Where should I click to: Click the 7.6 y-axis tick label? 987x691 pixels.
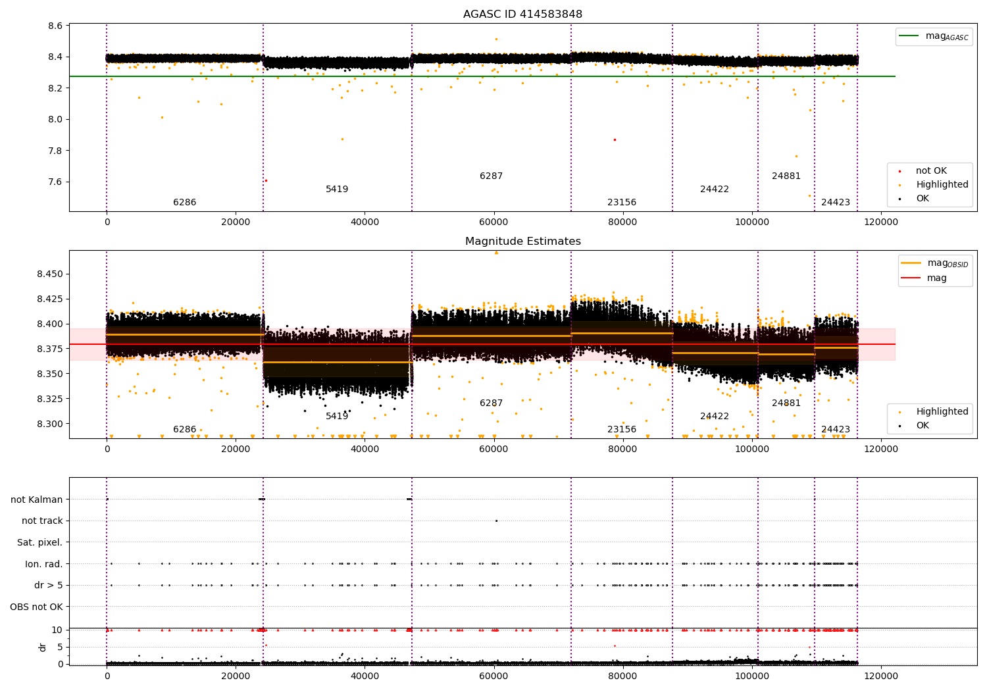[x=55, y=182]
